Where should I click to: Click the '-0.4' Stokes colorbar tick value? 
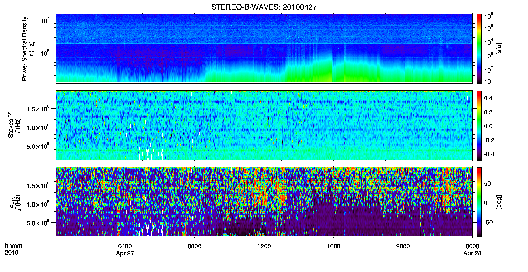click(489, 154)
